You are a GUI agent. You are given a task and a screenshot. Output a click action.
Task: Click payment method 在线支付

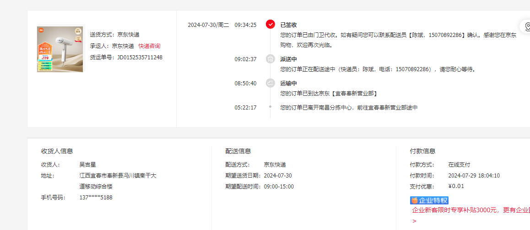[459, 165]
